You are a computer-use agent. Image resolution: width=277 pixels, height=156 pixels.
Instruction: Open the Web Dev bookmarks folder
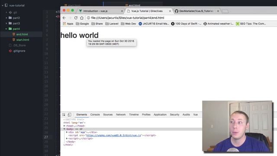click(x=129, y=23)
